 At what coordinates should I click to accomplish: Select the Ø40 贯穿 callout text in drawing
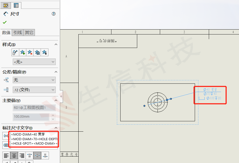click(x=210, y=90)
